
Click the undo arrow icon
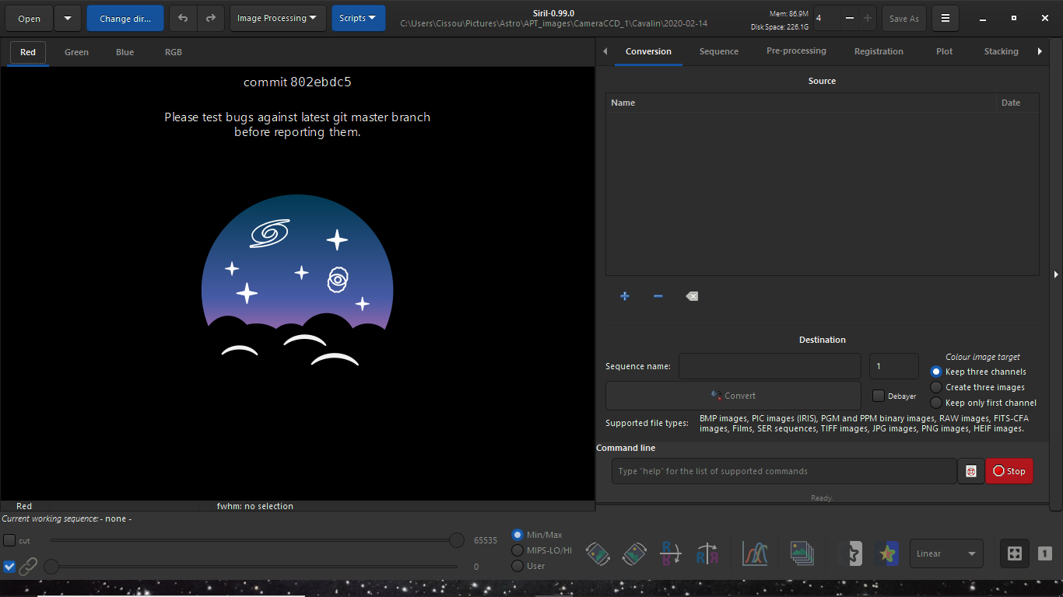click(183, 18)
